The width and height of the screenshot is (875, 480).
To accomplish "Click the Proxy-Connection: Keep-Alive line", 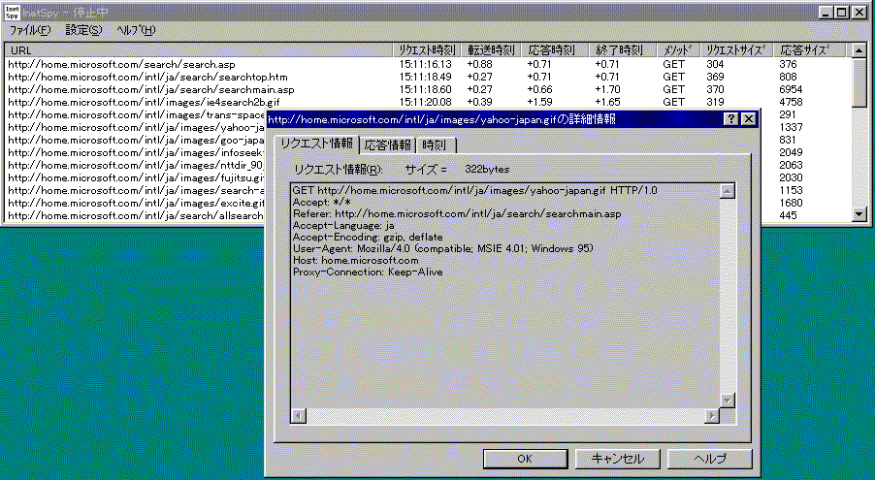I will click(368, 272).
